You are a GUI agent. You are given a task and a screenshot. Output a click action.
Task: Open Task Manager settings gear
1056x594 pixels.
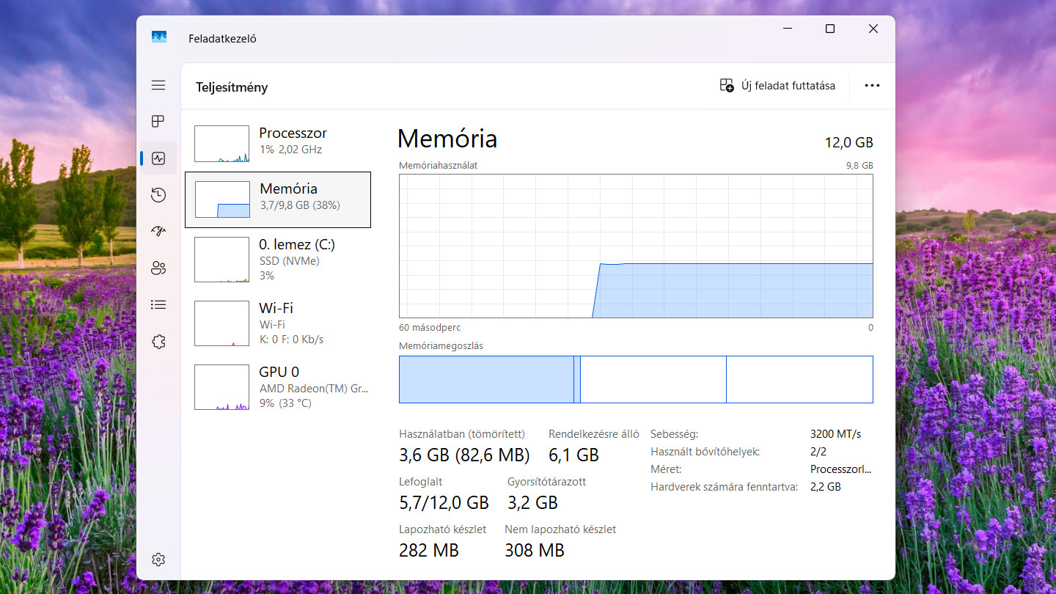click(158, 560)
